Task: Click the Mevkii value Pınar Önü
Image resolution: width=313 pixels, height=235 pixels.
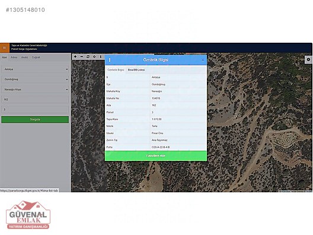Action: [157, 133]
